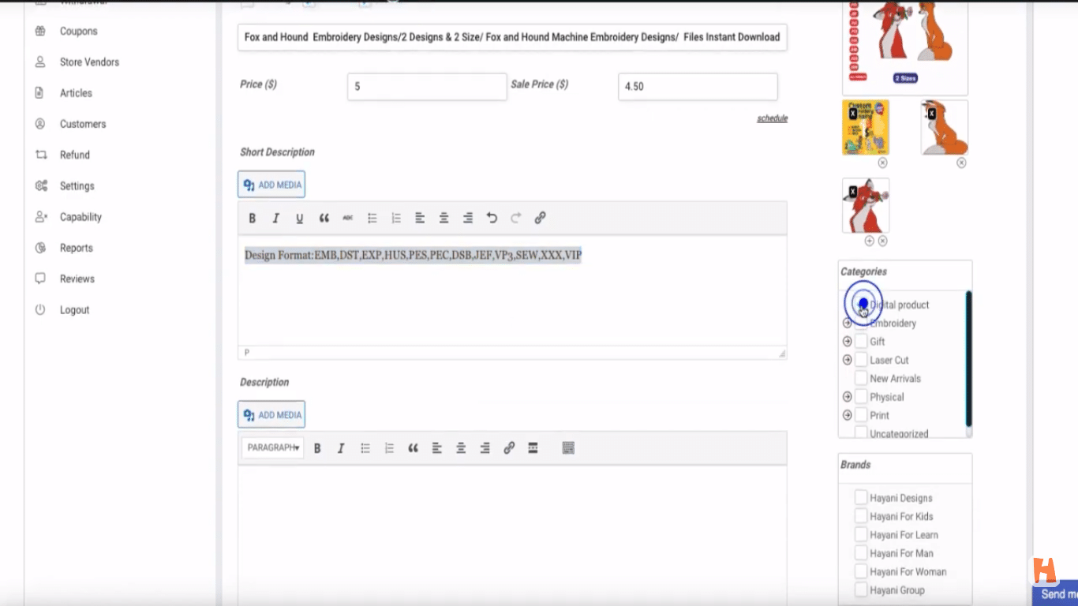Click inside the Sale Price input field
The image size is (1078, 606).
click(697, 87)
